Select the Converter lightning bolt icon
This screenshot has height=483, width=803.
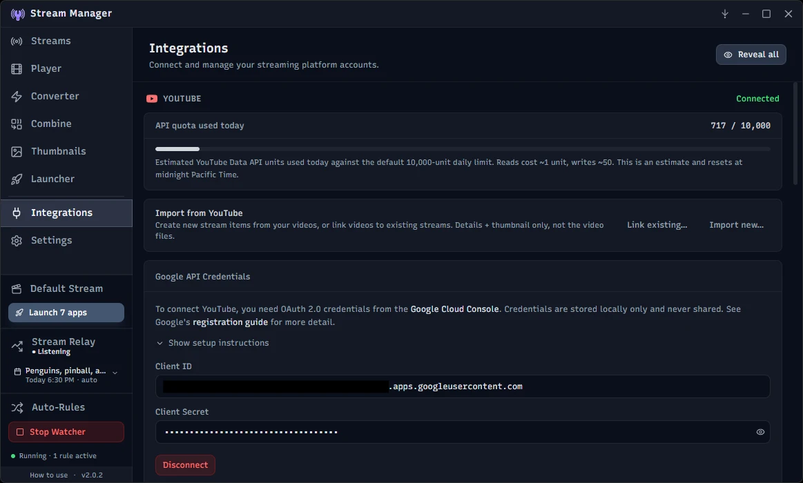[17, 96]
